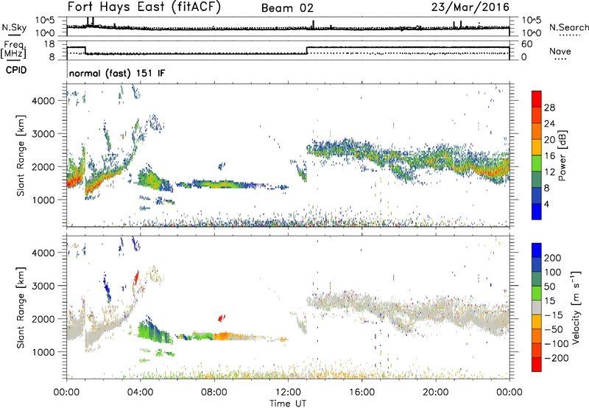Click the grey segment of the velocity colorbar
This screenshot has width=589, height=408.
click(x=537, y=307)
